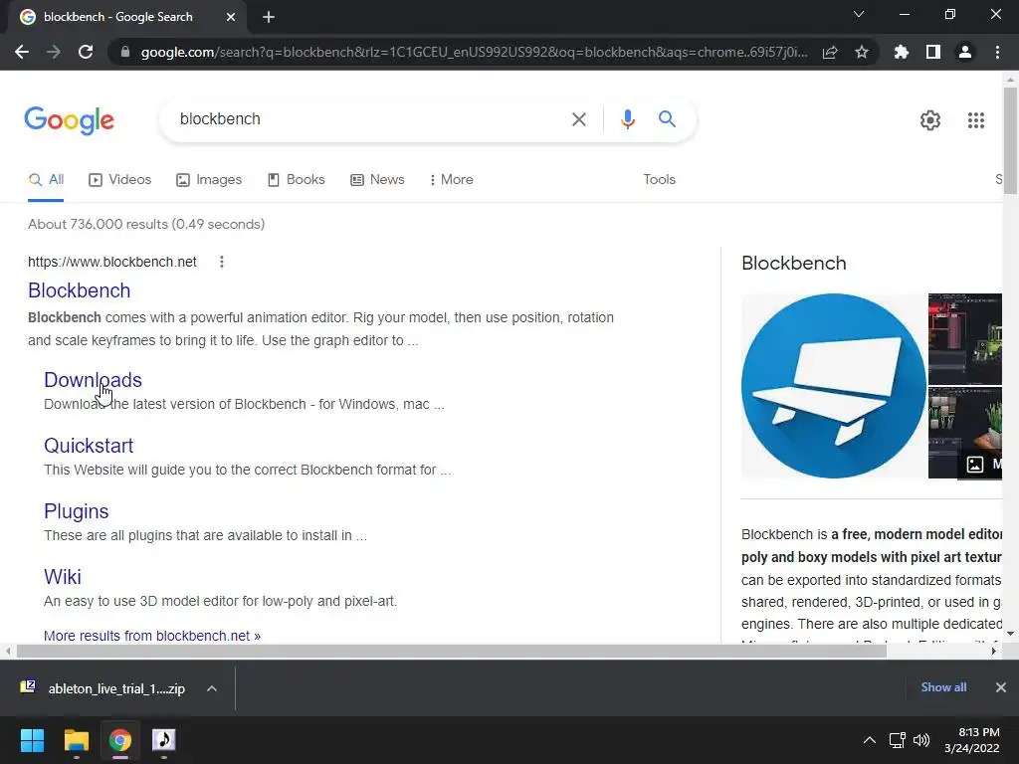Screen dimensions: 1019x764
Task: Open the Wiki sitelink
Action: coord(63,577)
